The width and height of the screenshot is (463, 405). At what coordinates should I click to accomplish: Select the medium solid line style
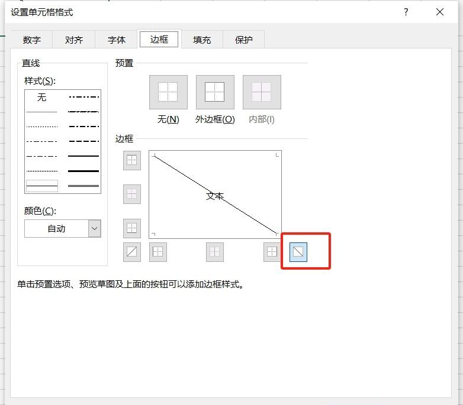click(x=83, y=156)
